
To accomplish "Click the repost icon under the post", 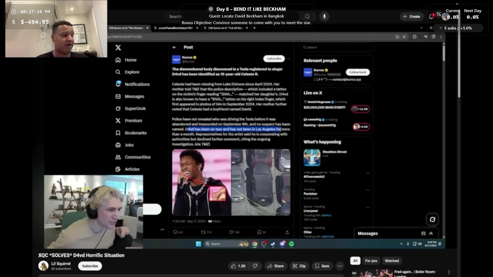I will coord(203,232).
